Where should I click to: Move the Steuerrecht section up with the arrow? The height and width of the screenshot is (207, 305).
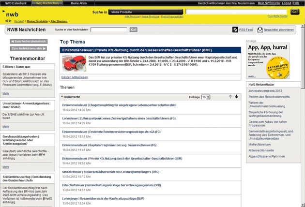point(230,97)
